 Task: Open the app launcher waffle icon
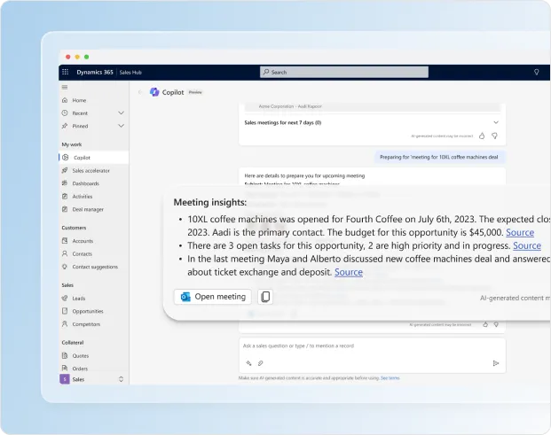pos(66,72)
